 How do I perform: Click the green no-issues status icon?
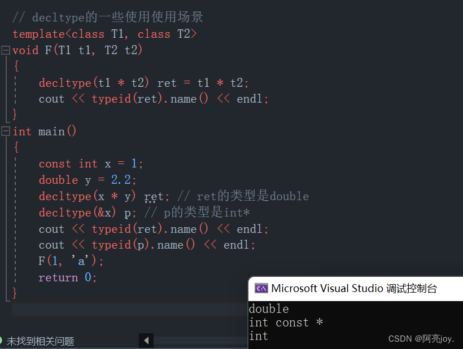[x=1, y=341]
